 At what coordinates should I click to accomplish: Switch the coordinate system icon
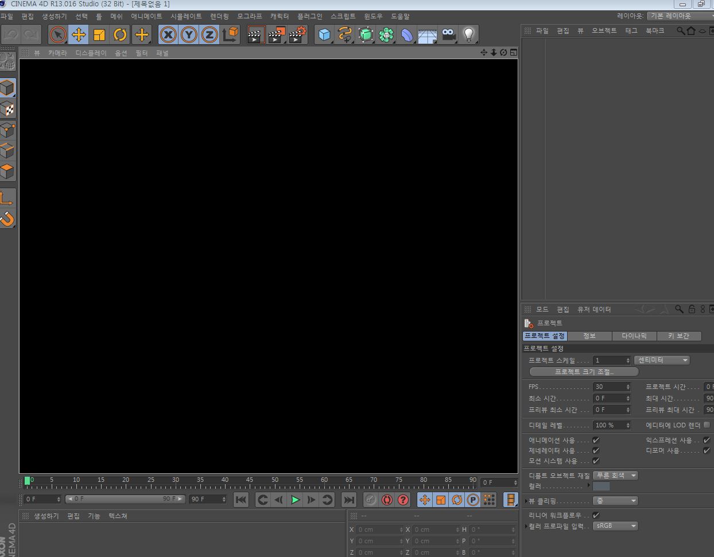230,35
